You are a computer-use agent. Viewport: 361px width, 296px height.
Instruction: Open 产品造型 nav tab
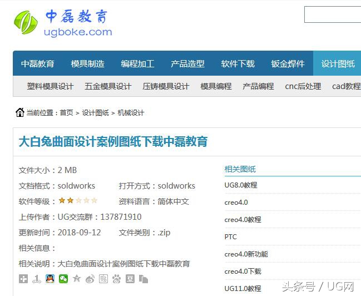(187, 63)
